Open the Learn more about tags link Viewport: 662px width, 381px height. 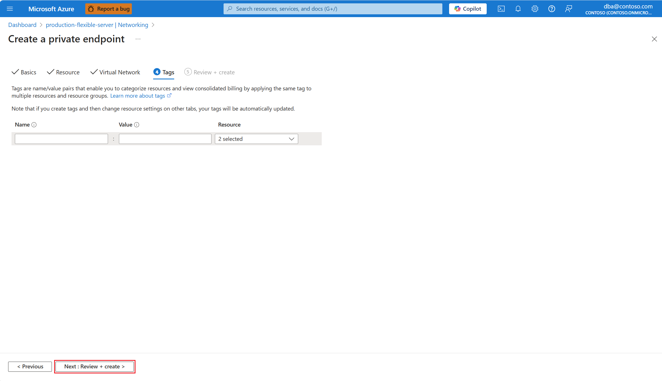138,96
